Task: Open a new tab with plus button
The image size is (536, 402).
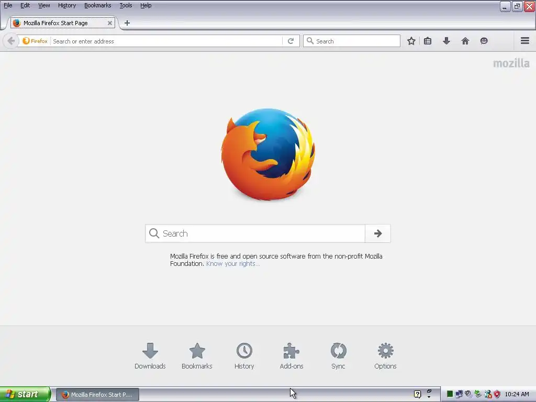Action: point(127,23)
